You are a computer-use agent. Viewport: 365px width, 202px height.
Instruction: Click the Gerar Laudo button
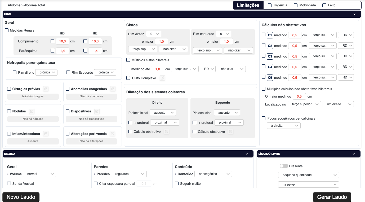(332, 197)
